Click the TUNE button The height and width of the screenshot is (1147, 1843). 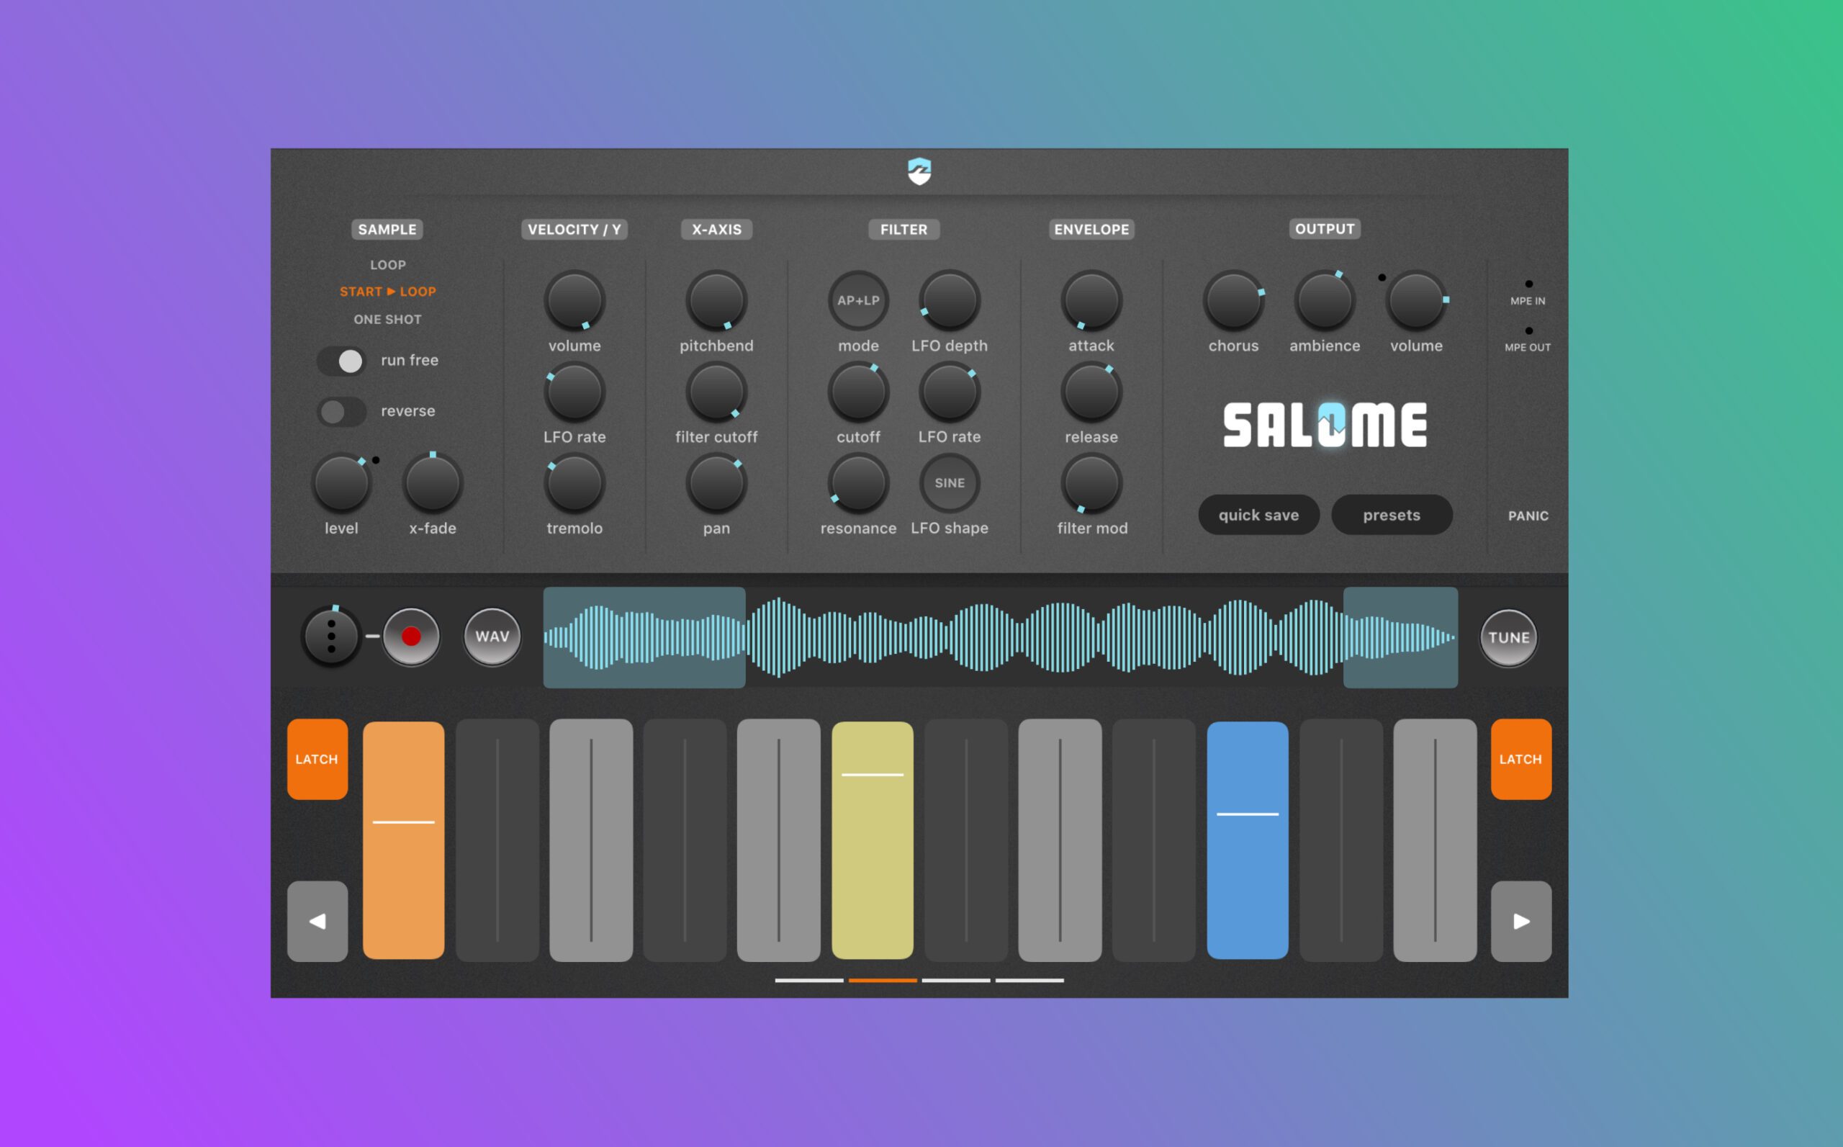(1508, 638)
